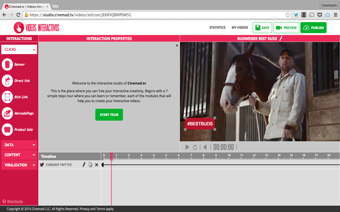
Task: Publish the video with PUBLISH button
Action: click(314, 28)
